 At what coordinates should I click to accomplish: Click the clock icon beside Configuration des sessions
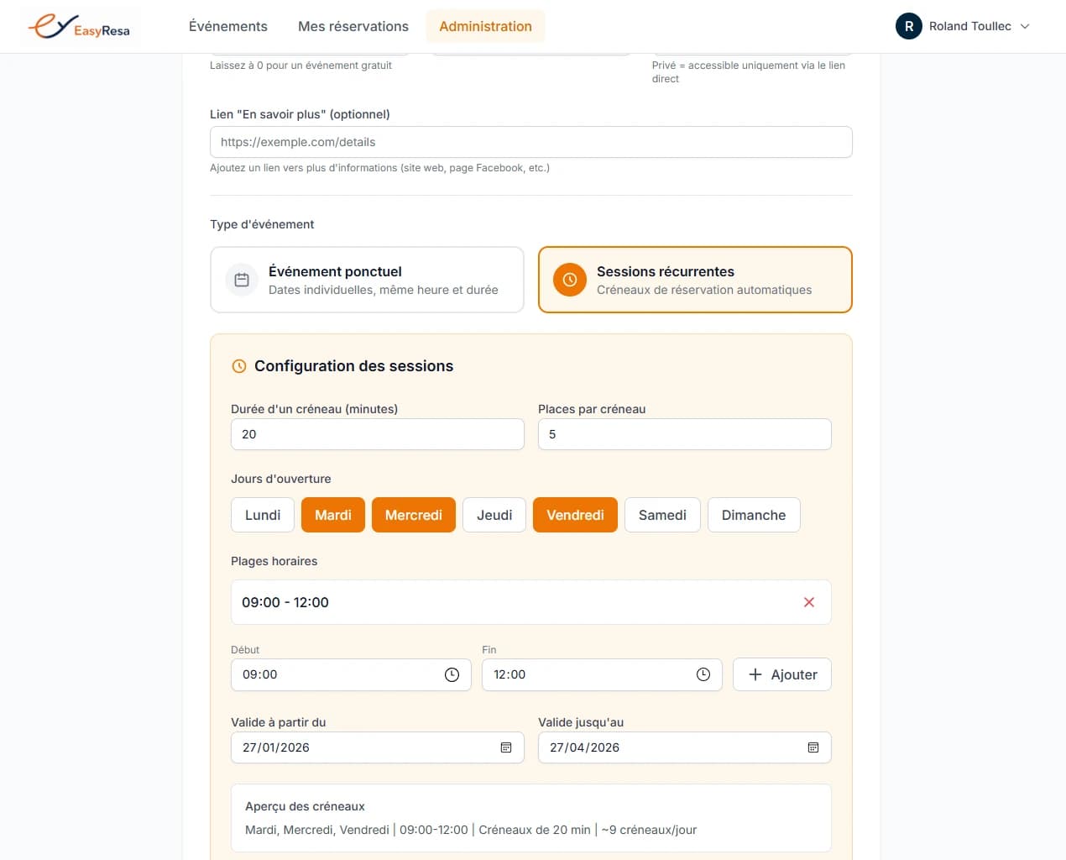pyautogui.click(x=238, y=365)
